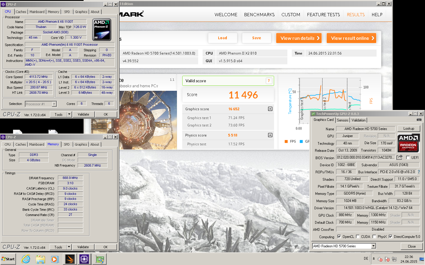Open the GPU selection dropdown in GPU-Z

374,246
